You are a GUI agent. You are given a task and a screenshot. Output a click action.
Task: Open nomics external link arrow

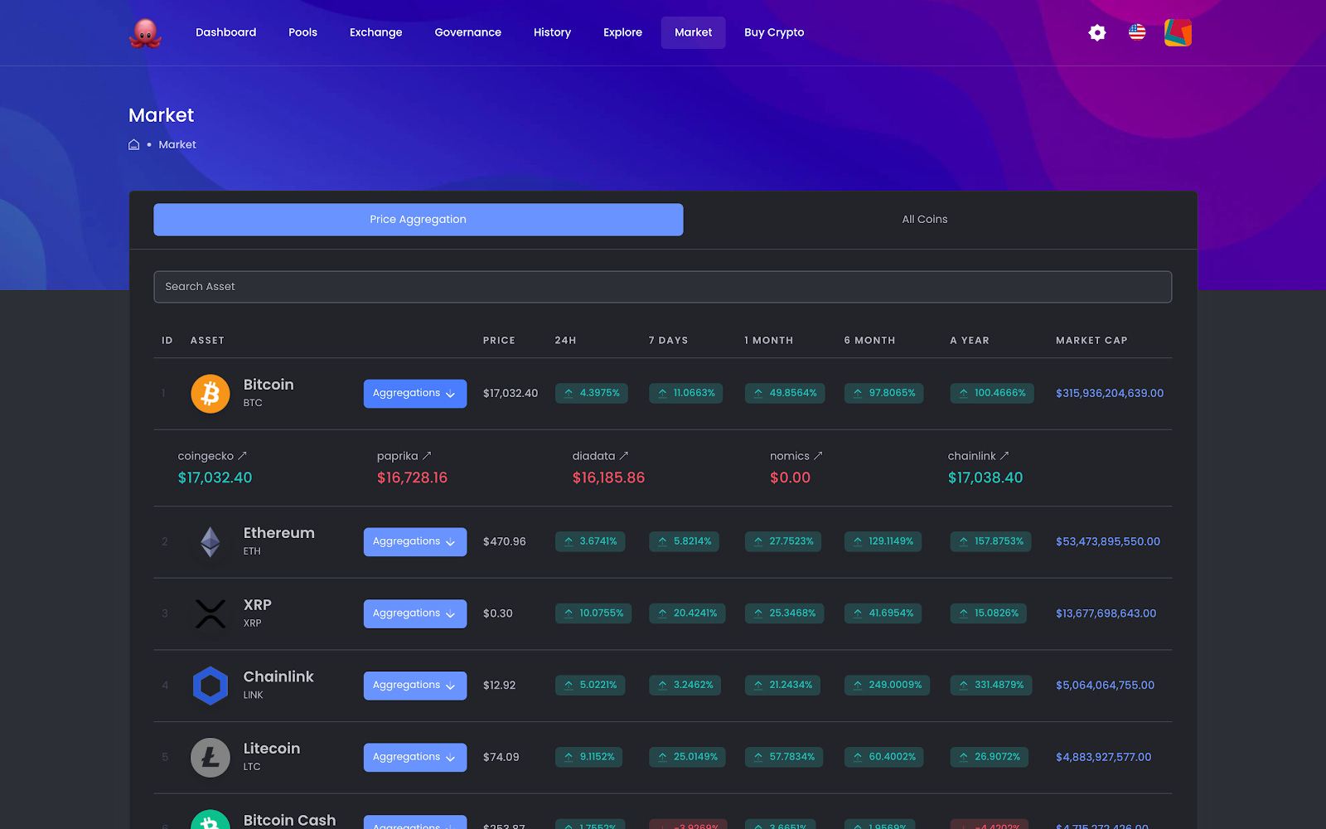(x=818, y=456)
